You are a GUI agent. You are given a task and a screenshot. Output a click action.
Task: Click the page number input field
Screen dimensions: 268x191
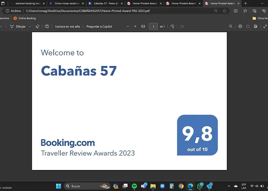pyautogui.click(x=153, y=26)
